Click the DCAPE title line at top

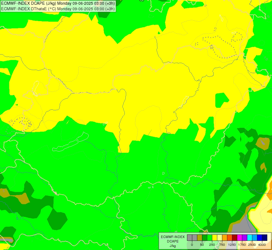pyautogui.click(x=58, y=3)
